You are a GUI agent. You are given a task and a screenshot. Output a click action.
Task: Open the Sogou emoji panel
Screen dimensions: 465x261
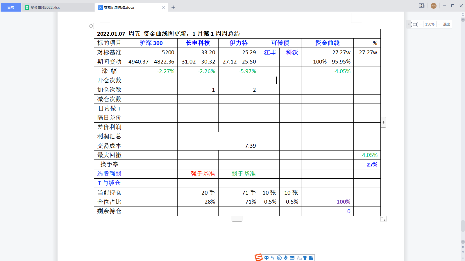point(279,258)
